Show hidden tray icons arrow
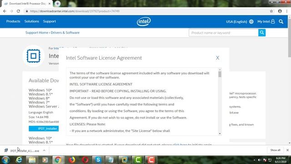The image size is (291, 164). (254, 160)
